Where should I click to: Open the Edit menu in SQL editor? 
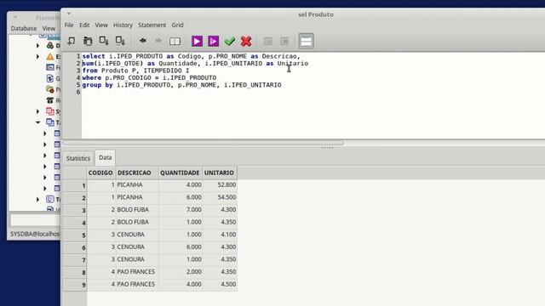point(84,25)
